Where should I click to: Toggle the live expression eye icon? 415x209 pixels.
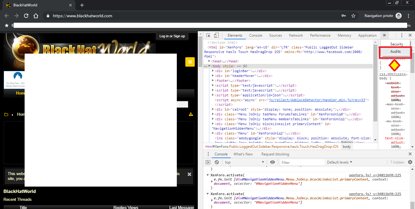click(x=273, y=162)
